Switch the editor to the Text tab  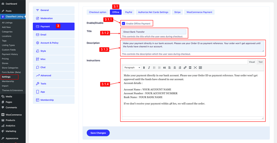[x=260, y=62]
